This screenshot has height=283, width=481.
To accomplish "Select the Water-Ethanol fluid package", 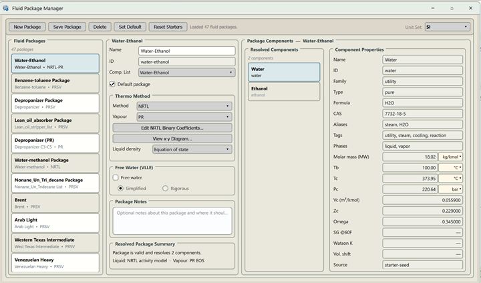I will pos(55,64).
